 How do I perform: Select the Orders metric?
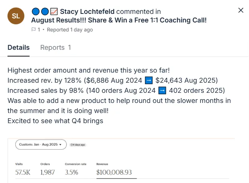pos(48,170)
